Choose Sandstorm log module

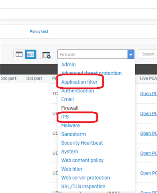[x=73, y=134]
